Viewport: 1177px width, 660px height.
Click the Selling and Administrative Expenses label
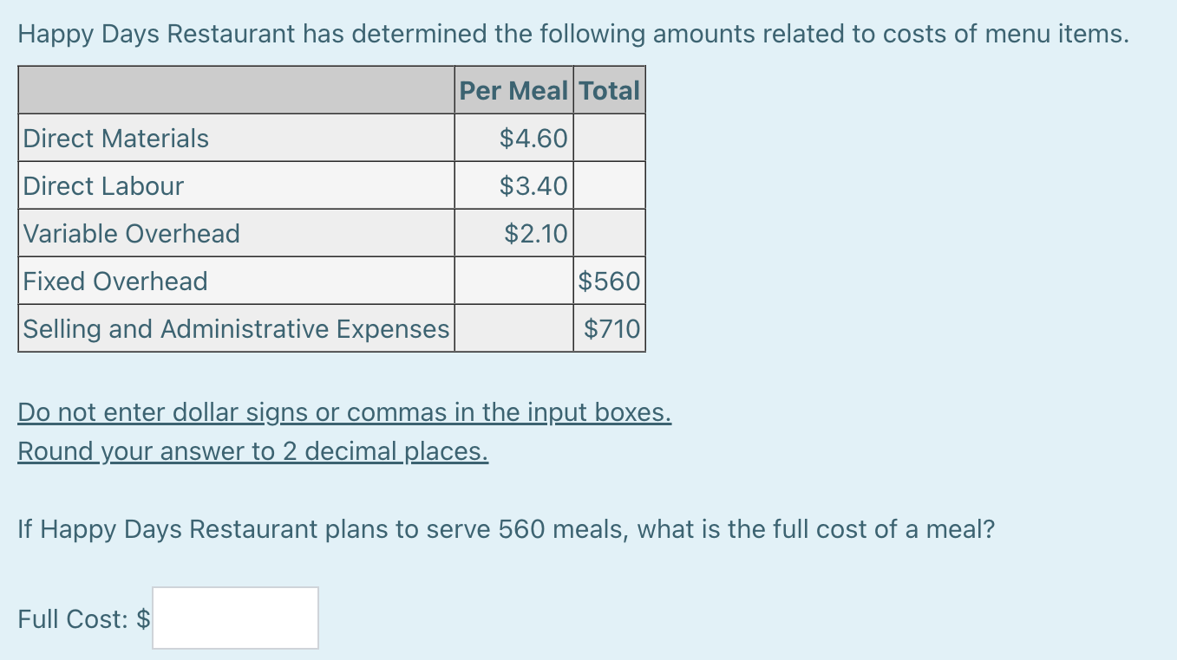[x=235, y=328]
